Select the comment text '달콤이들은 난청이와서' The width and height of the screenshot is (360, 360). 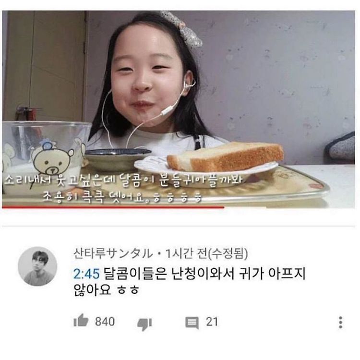pos(169,274)
